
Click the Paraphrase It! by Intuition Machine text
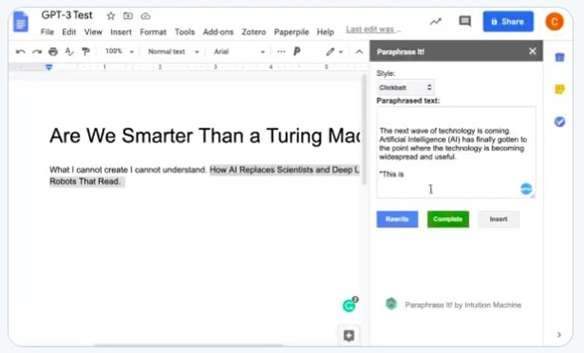coord(463,305)
